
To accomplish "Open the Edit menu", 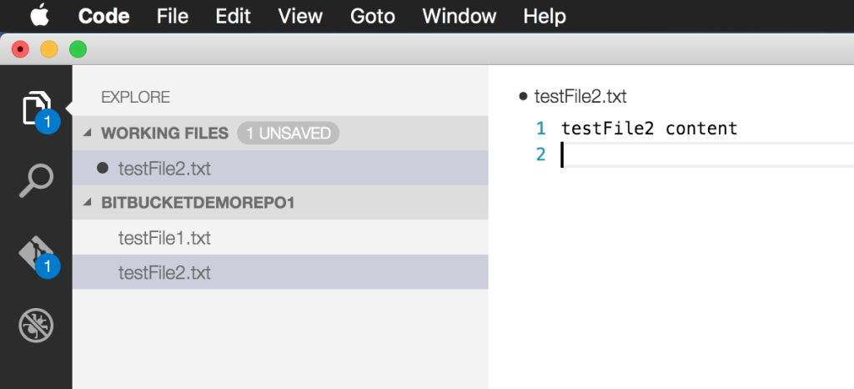I will [x=234, y=16].
